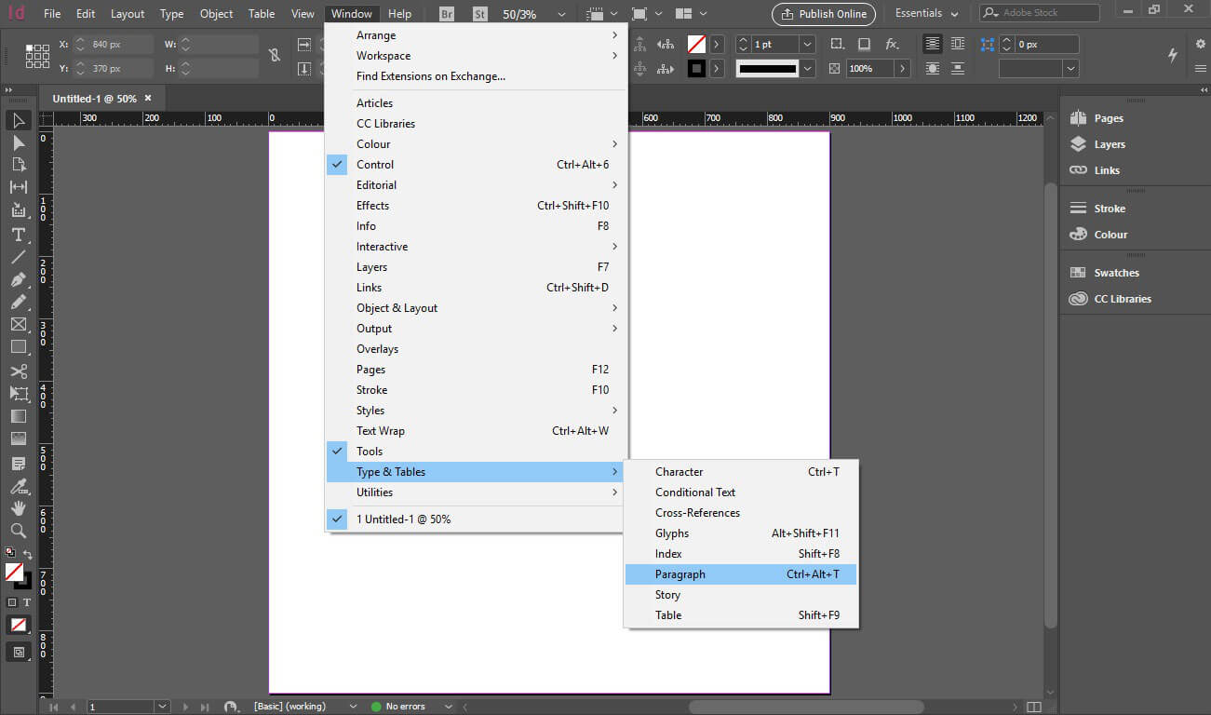Choose Character from the submenu
Image resolution: width=1211 pixels, height=715 pixels.
tap(741, 472)
